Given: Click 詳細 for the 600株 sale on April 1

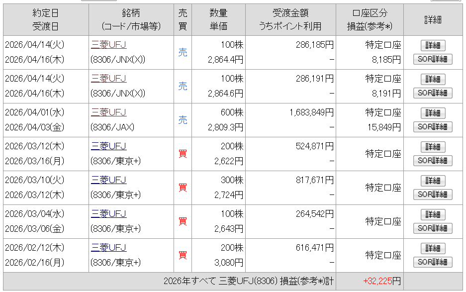Looking at the screenshot, I should (433, 113).
